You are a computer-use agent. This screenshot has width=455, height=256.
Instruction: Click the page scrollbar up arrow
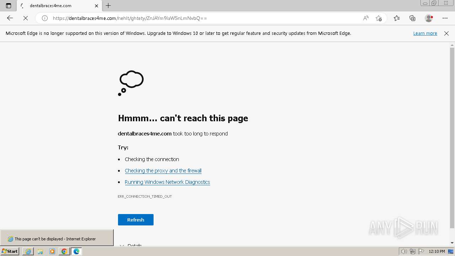point(452,45)
